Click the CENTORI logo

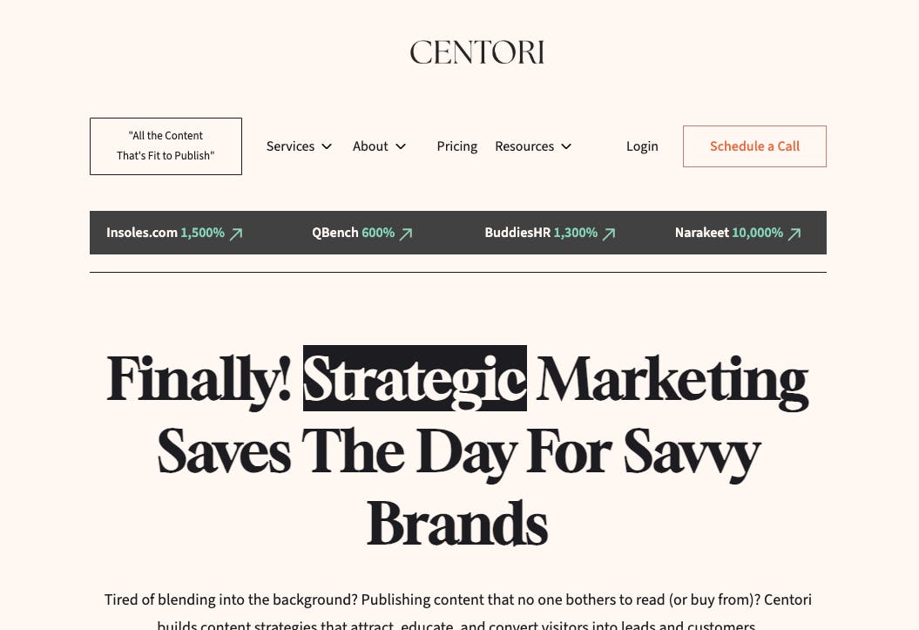476,52
